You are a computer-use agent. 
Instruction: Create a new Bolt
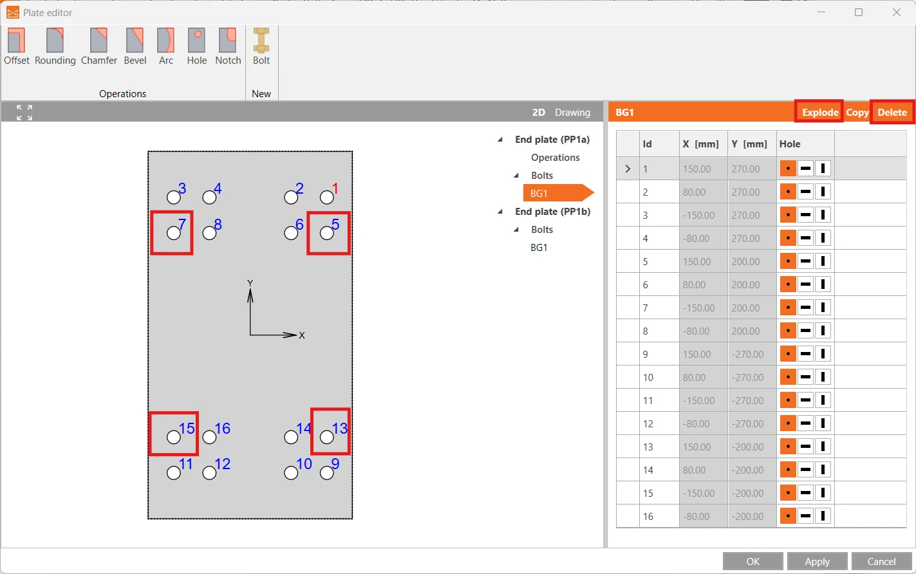tap(261, 46)
